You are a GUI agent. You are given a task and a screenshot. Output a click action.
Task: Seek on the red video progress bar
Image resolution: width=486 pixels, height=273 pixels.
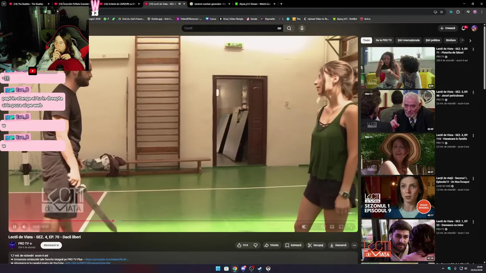coord(183,221)
